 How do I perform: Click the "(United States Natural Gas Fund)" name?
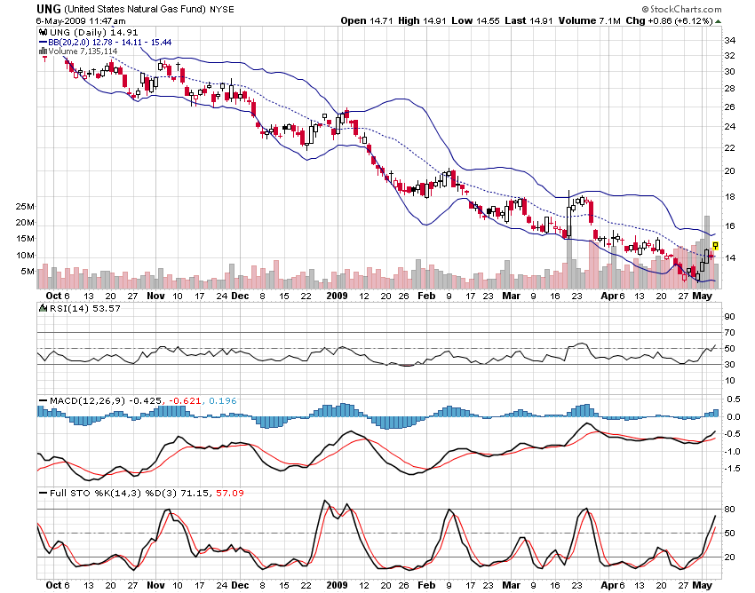pyautogui.click(x=135, y=9)
